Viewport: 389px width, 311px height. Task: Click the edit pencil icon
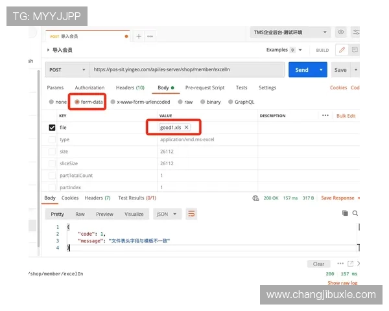pos(342,50)
